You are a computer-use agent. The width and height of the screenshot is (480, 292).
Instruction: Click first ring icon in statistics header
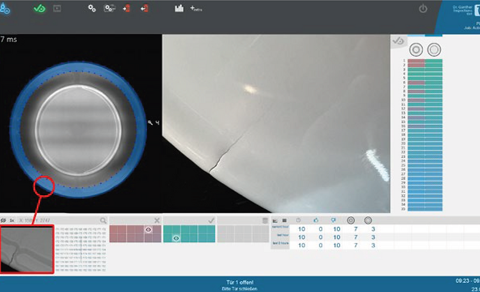[x=351, y=221]
